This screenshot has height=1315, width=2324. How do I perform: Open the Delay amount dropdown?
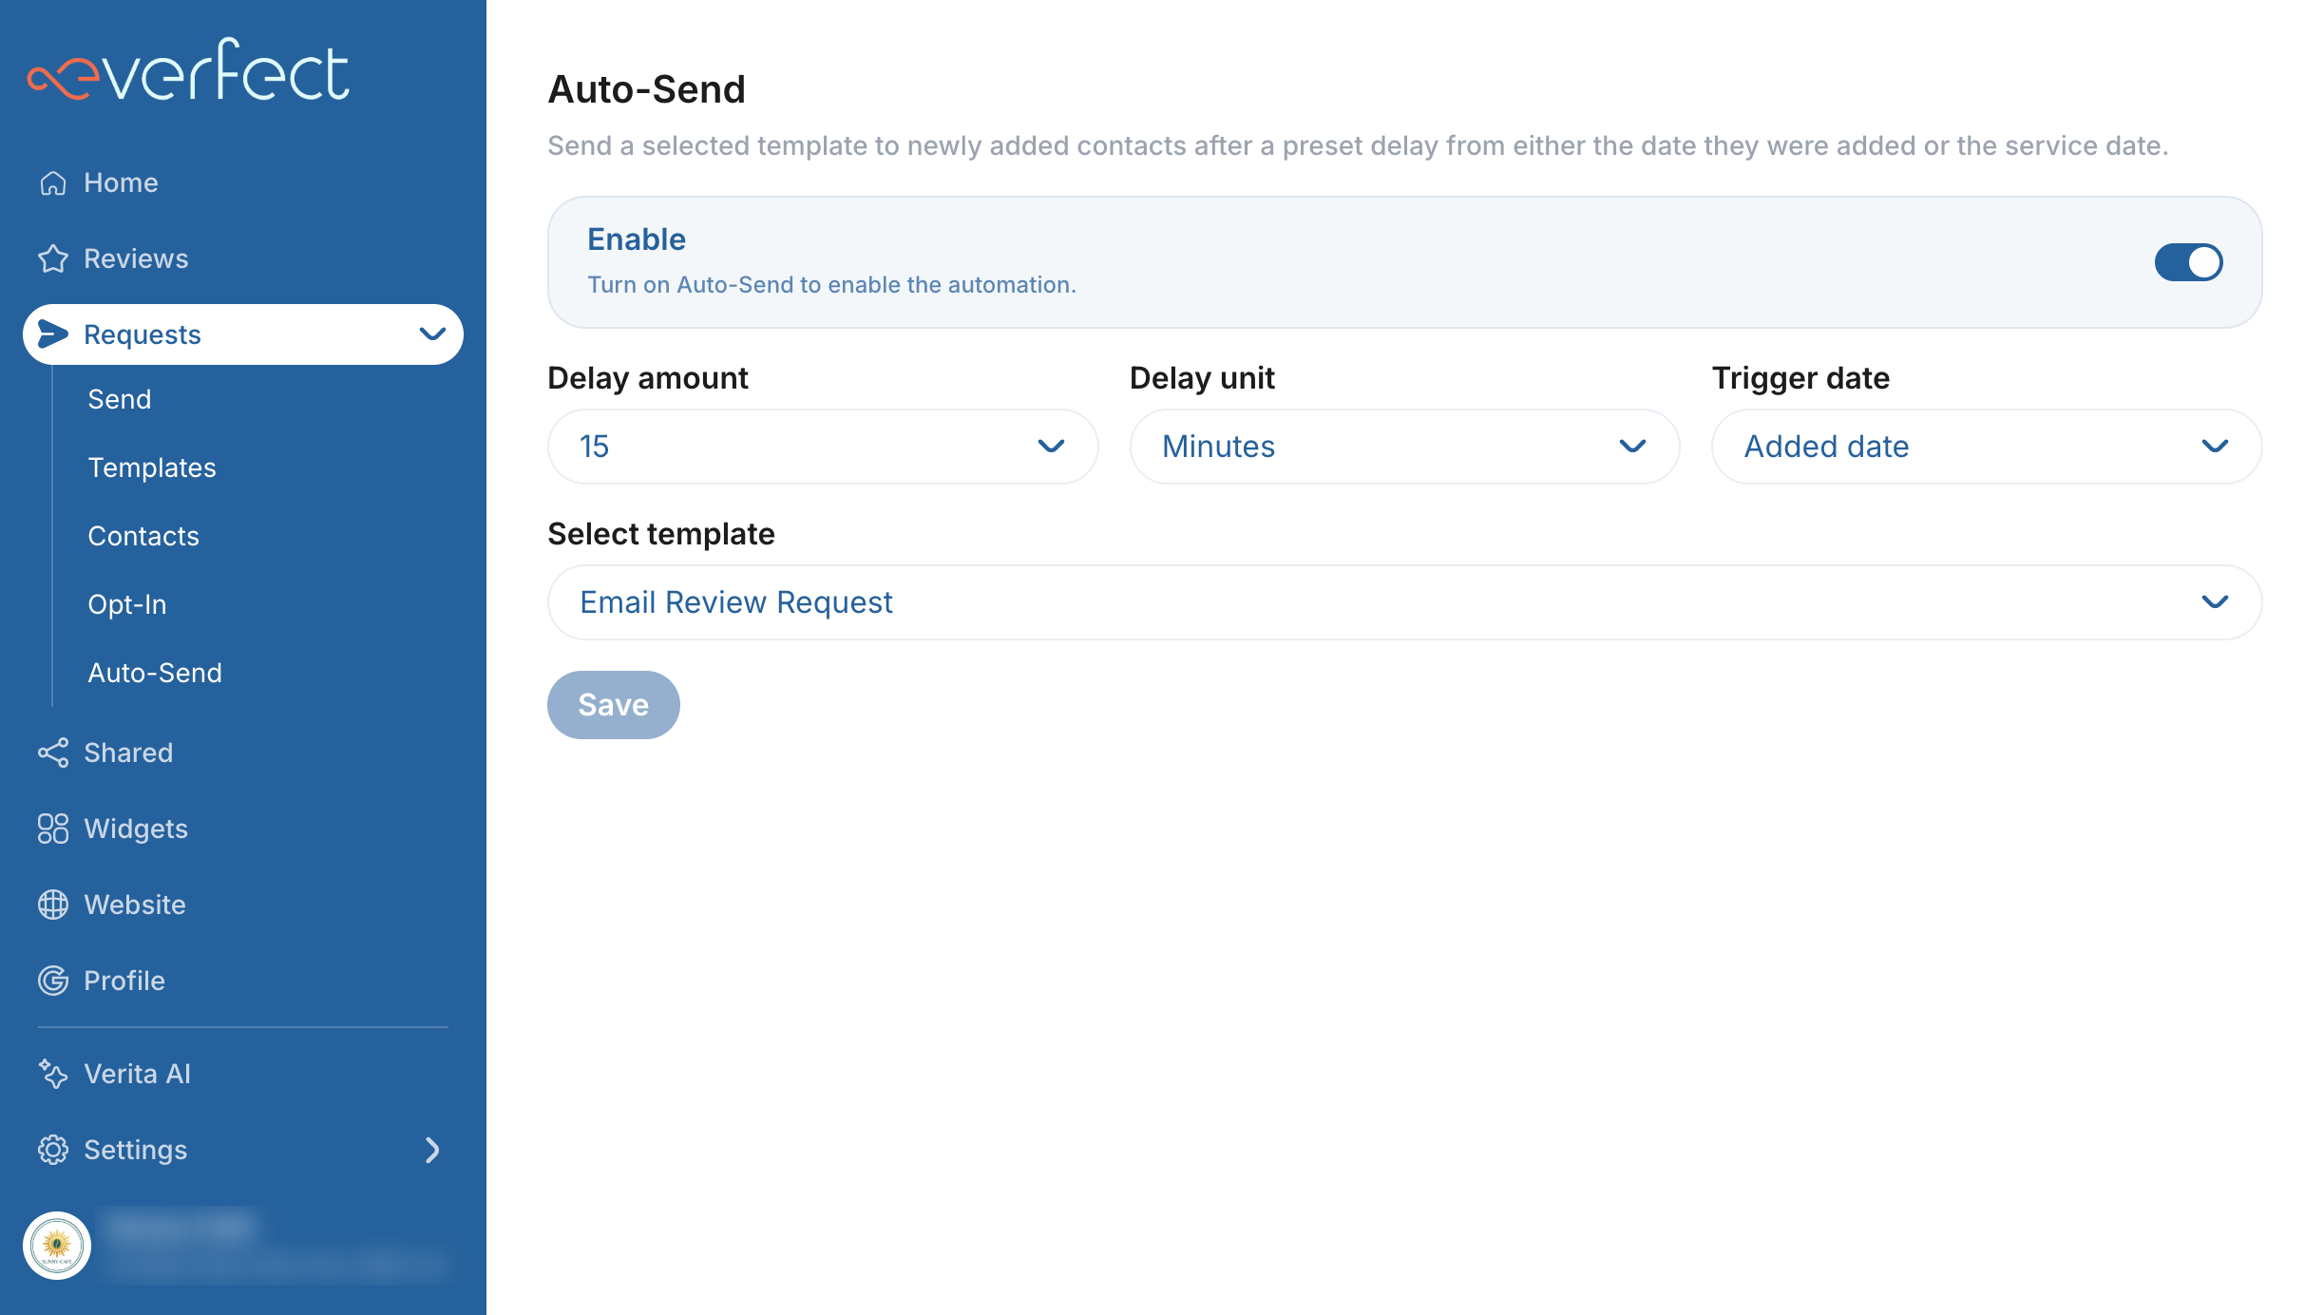coord(822,447)
